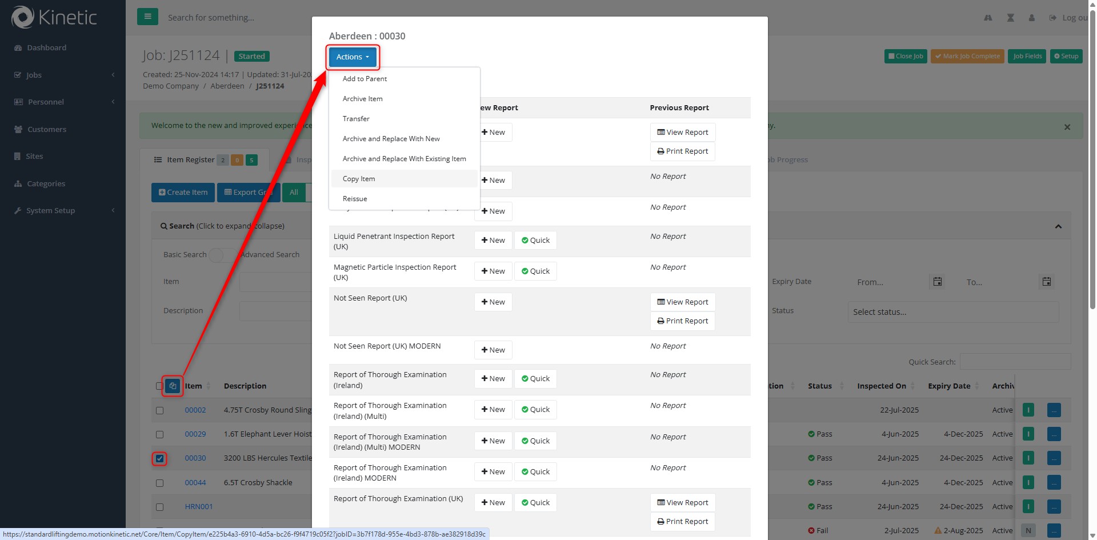Screen dimensions: 1097x540
Task: Click Quick for Liquid Penetrant Inspection Report
Action: coord(535,241)
